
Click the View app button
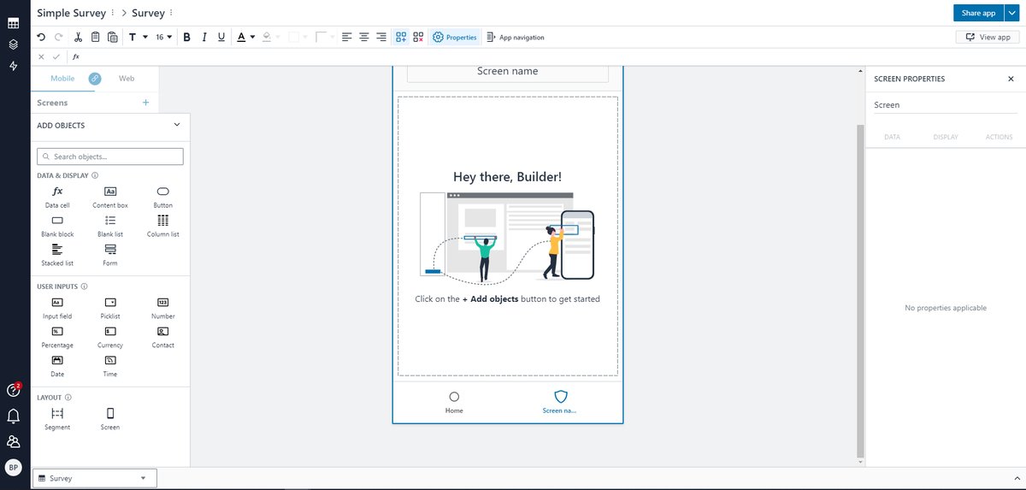click(988, 37)
